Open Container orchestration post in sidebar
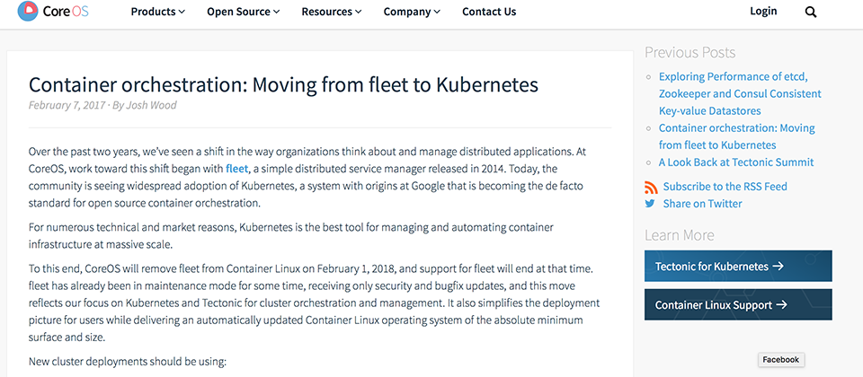This screenshot has width=863, height=377. [737, 136]
